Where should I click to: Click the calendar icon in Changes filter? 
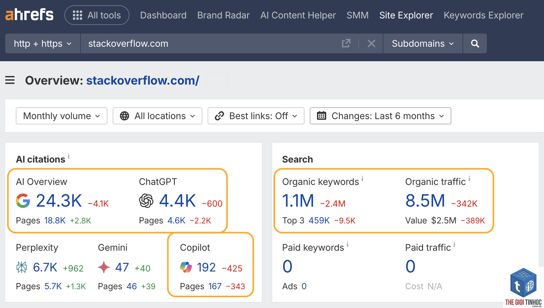click(322, 115)
